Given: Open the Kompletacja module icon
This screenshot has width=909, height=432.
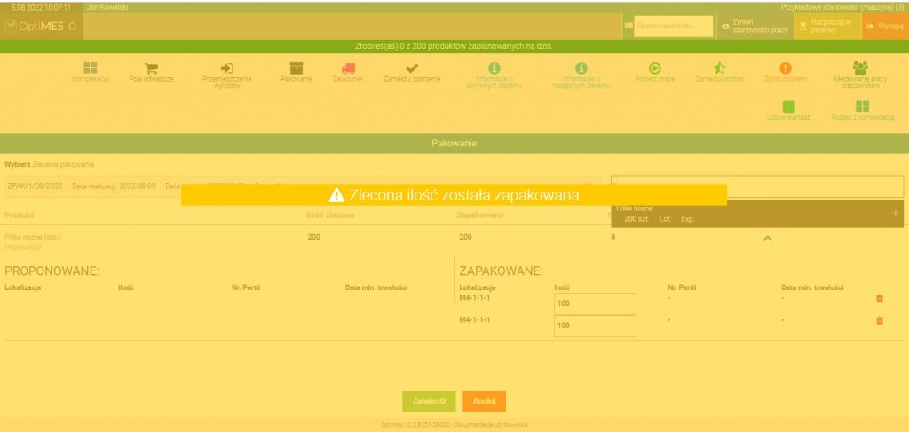Looking at the screenshot, I should coord(91,67).
